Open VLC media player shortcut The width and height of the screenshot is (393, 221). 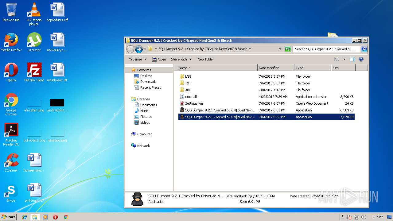point(34,14)
